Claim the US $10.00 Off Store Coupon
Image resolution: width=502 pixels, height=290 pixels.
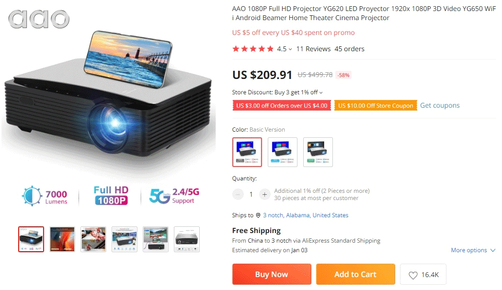pos(376,105)
